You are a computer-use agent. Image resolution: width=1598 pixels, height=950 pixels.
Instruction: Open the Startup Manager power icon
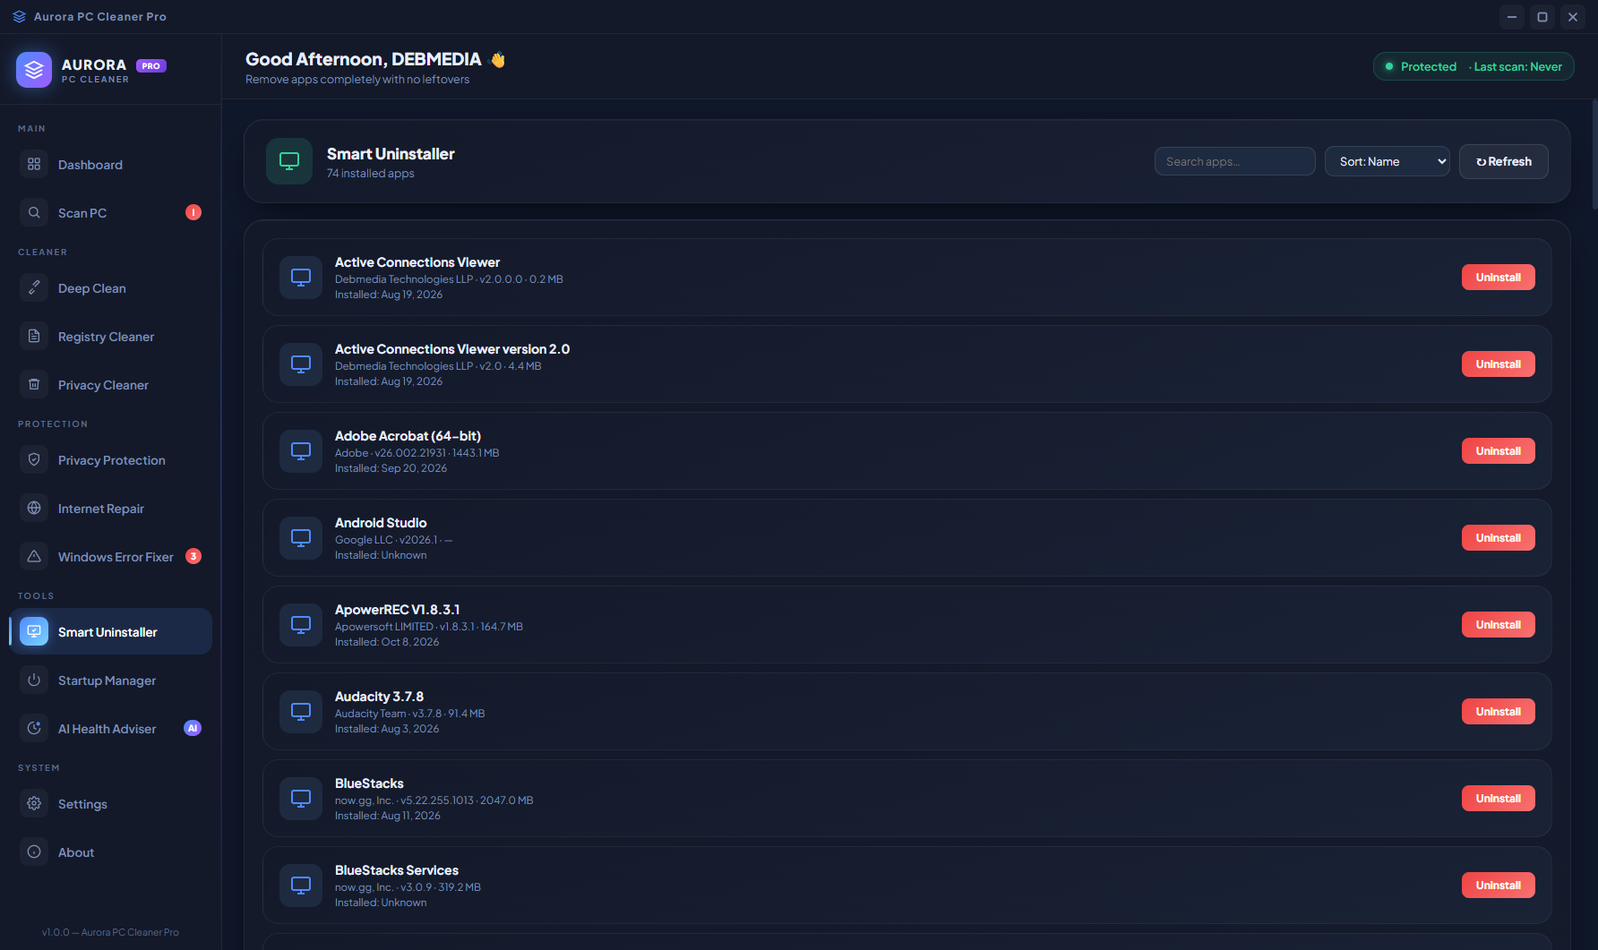coord(34,680)
